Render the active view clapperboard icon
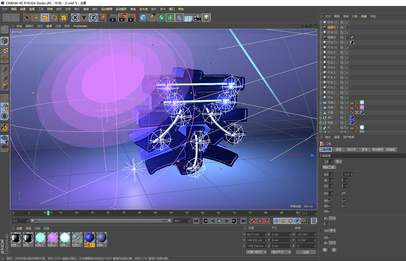This screenshot has height=261, width=406. (x=113, y=17)
